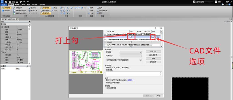233x100 pixels.
Task: Collapse the 标注 property group
Action: (2, 52)
